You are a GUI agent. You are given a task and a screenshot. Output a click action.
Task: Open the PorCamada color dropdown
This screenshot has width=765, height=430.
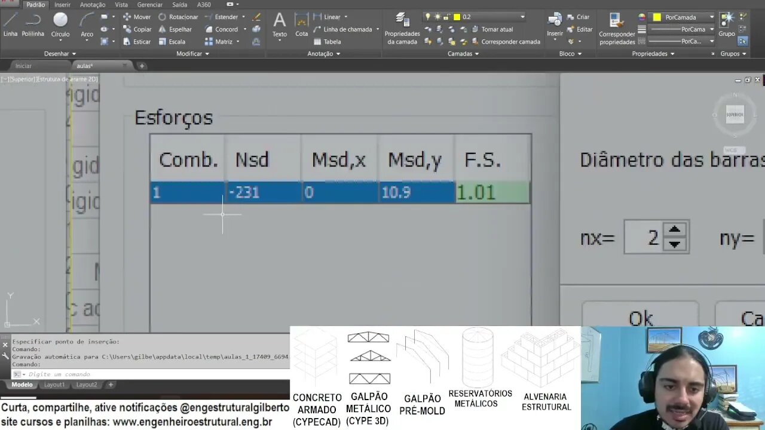[711, 17]
